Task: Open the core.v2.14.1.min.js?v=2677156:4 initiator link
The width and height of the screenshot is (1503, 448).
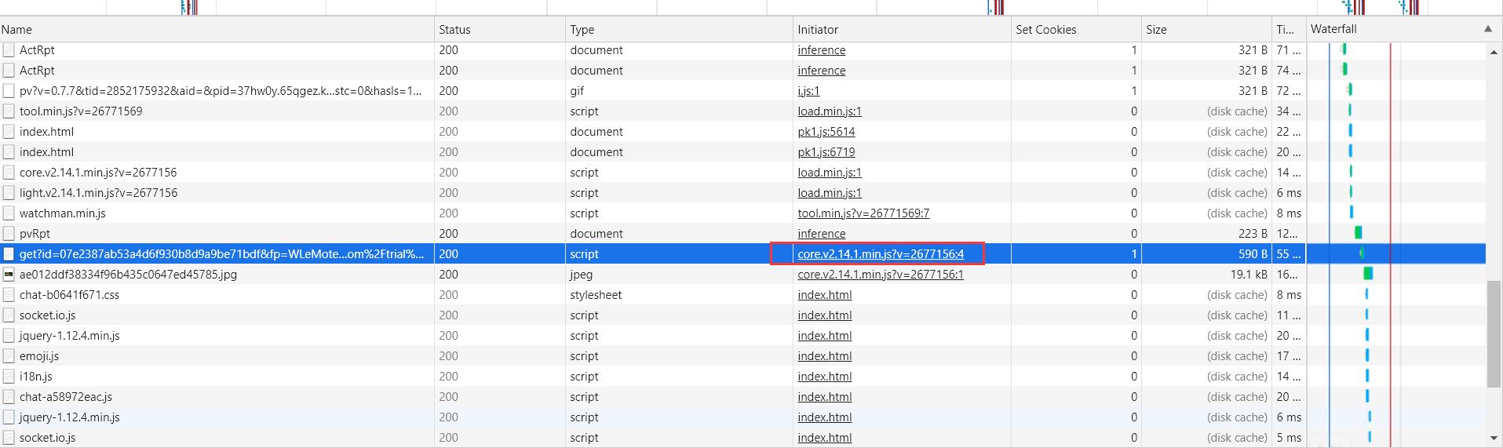Action: click(x=880, y=254)
